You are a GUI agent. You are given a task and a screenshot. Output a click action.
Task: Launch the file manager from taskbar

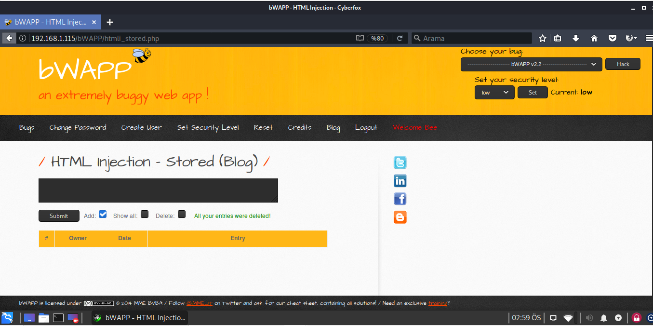click(x=44, y=318)
